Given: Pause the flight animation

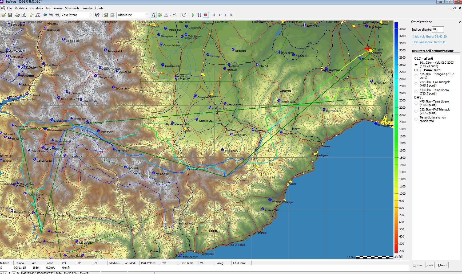Looking at the screenshot, I should point(199,15).
